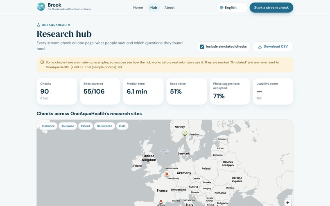Click the flask icon next to ONEAQUAHEALTH
Image resolution: width=330 pixels, height=206 pixels.
click(38, 25)
